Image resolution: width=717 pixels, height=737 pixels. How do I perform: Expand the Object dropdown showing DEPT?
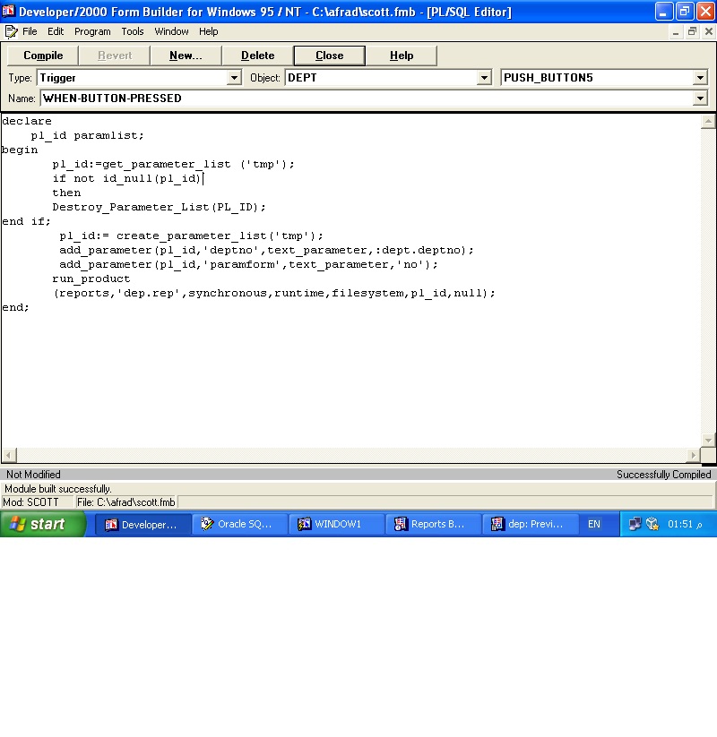(485, 78)
